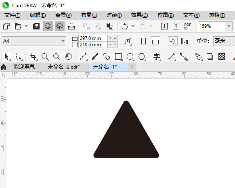Open the 编辑(E) menu
This screenshot has width=235, height=188.
pyautogui.click(x=38, y=15)
